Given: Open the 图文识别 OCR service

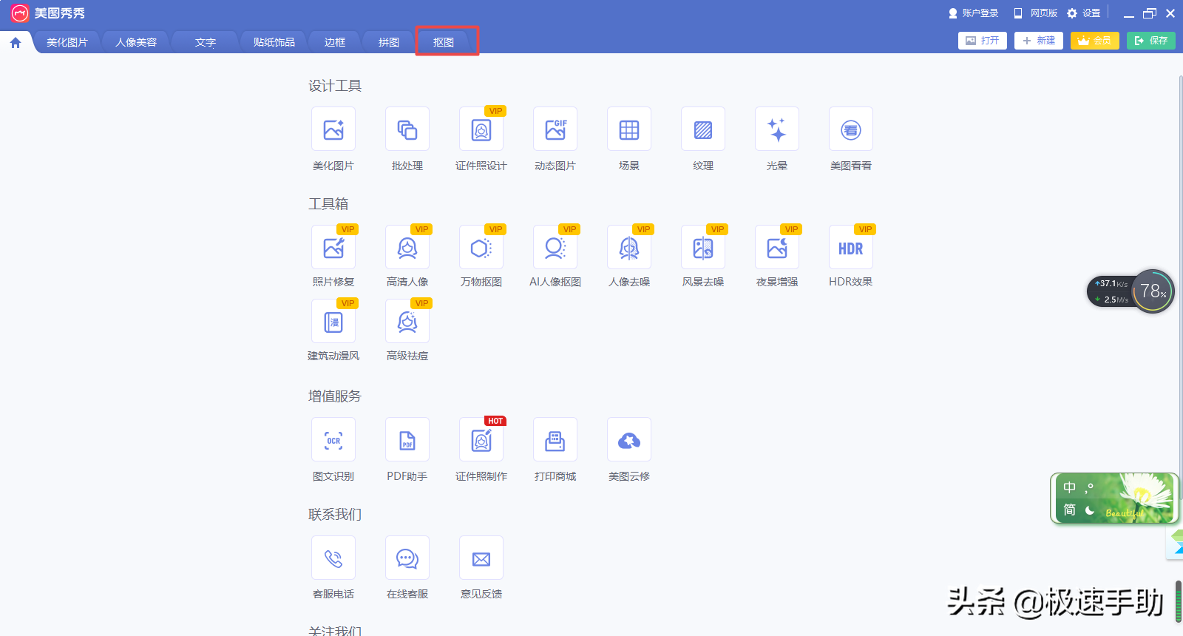Looking at the screenshot, I should [333, 441].
